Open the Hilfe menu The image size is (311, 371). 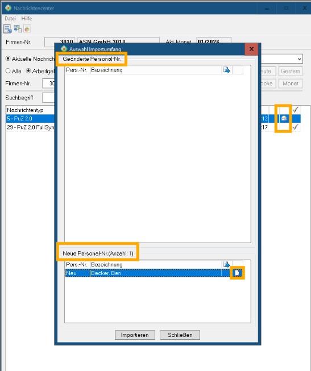tap(27, 18)
